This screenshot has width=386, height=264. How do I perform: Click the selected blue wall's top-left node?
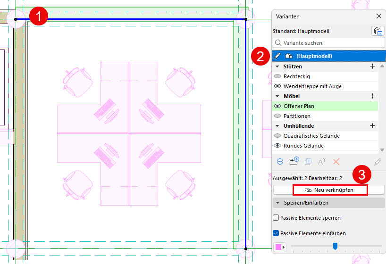[16, 19]
